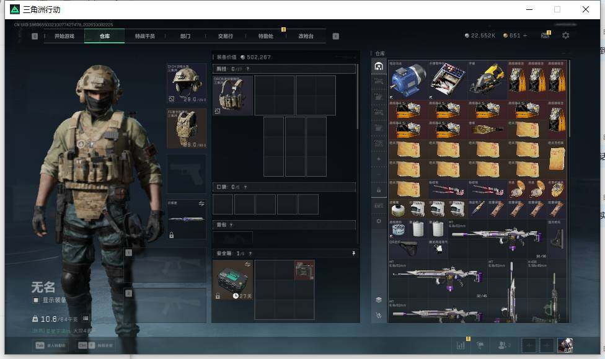Screen dimensions: 605x359
Task: Switch to the 特战干员 tab
Action: coord(144,37)
